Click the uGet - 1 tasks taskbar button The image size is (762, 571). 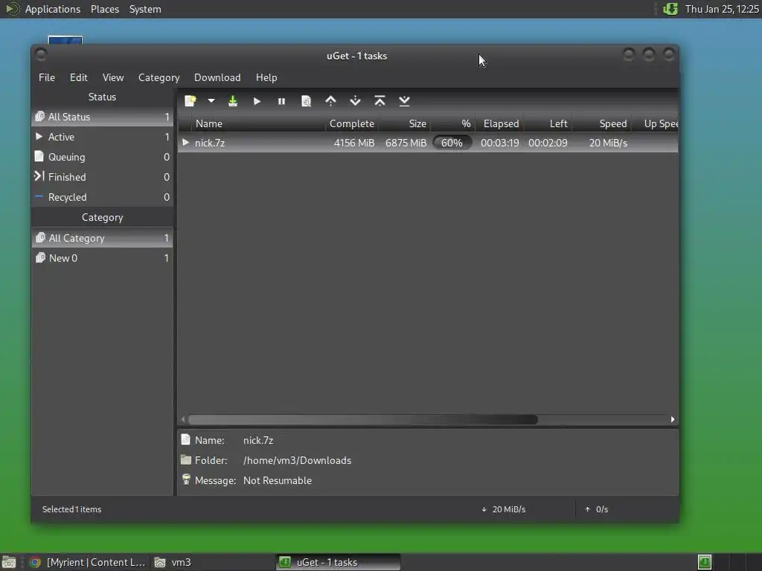click(x=339, y=562)
